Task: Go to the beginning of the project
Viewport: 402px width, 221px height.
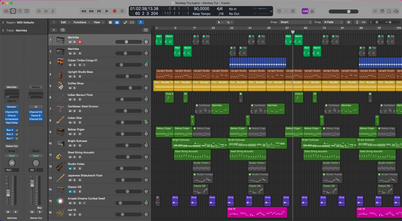Action: coord(99,11)
